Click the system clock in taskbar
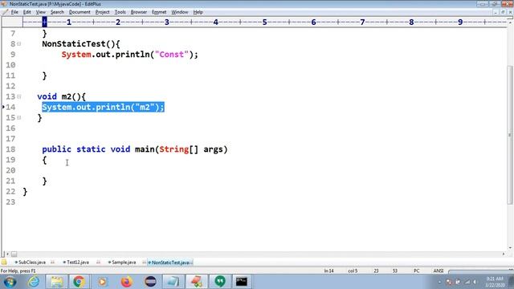Viewport: 514px width, 289px height. point(495,282)
